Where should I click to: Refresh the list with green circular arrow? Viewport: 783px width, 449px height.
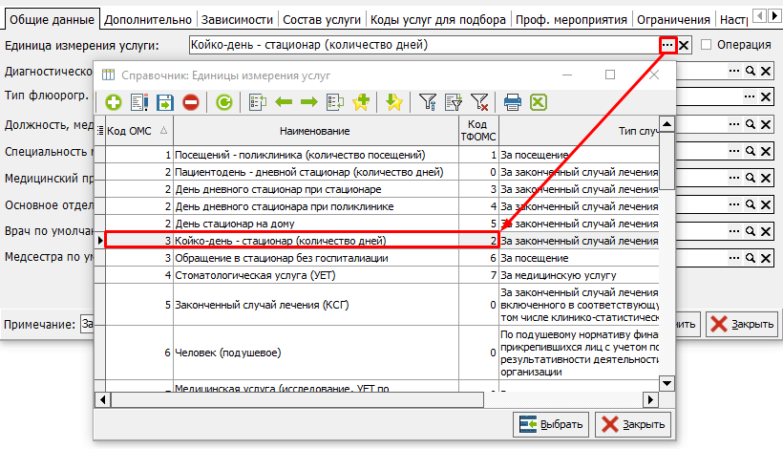(x=224, y=102)
